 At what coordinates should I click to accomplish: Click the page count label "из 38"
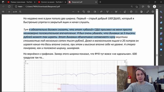[15, 12]
